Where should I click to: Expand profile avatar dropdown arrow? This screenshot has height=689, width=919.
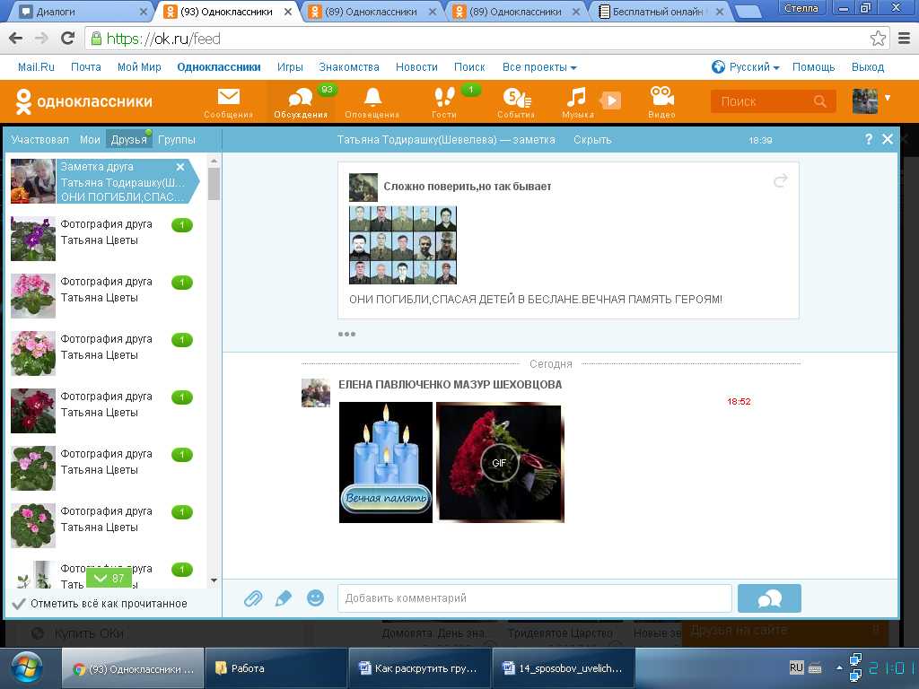888,98
